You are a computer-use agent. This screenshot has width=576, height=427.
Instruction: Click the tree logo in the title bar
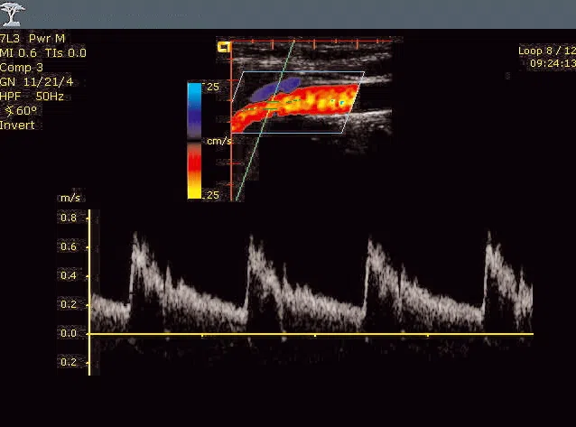[14, 12]
